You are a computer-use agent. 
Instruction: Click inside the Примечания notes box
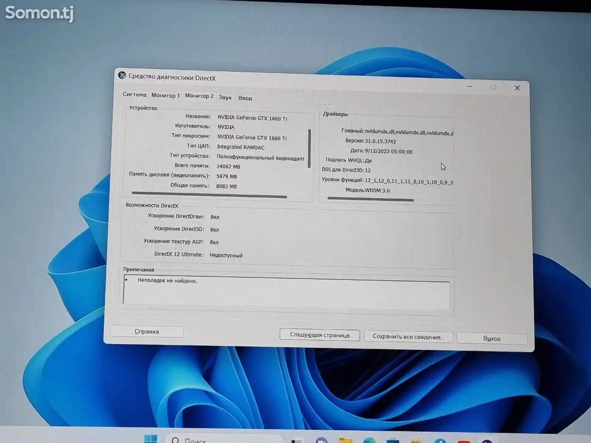[286, 293]
